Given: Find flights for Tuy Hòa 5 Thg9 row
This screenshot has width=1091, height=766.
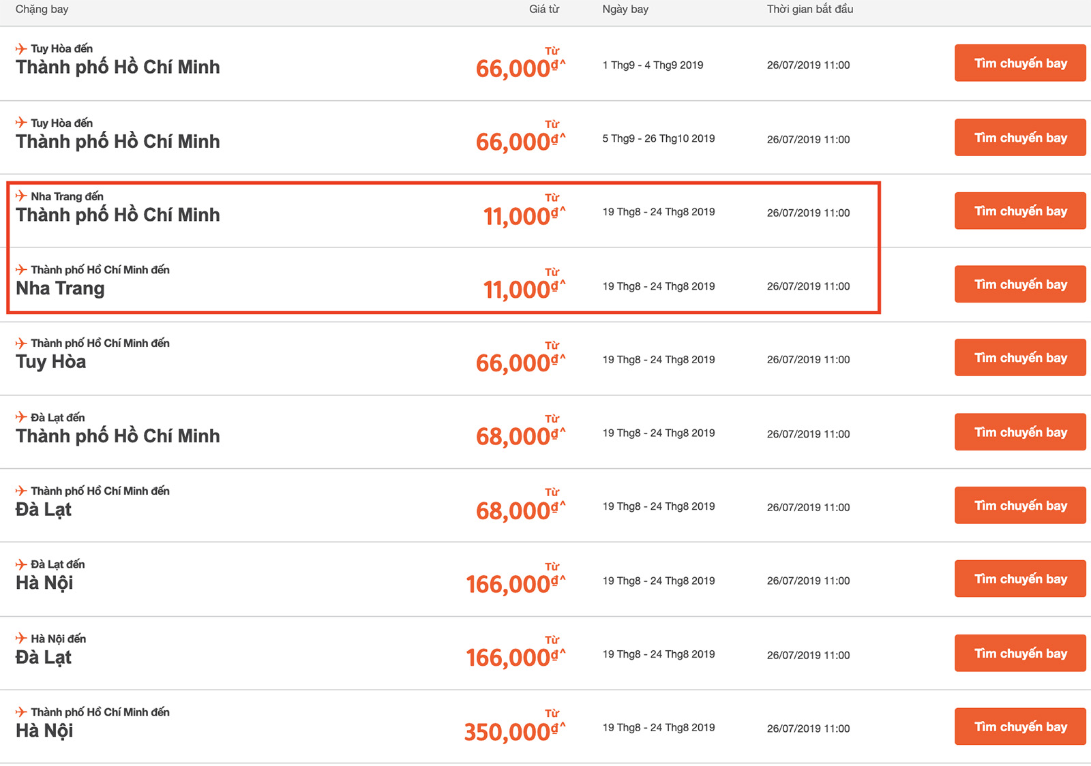Looking at the screenshot, I should [1020, 138].
